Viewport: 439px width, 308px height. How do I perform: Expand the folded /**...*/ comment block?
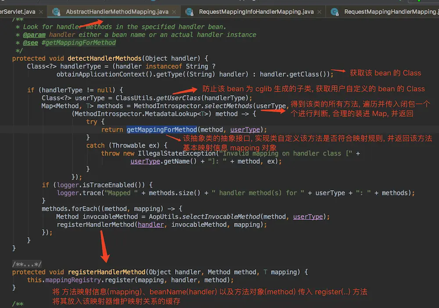(x=27, y=264)
